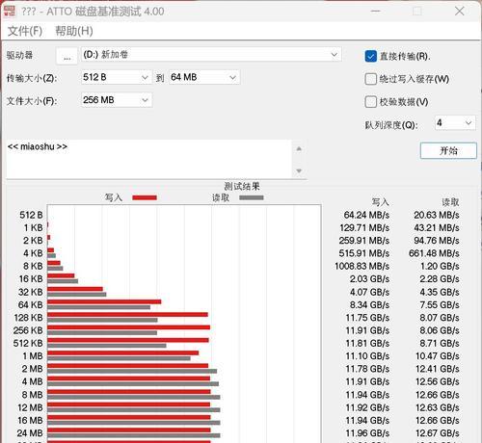Click the 写入 column header above results

(x=381, y=202)
